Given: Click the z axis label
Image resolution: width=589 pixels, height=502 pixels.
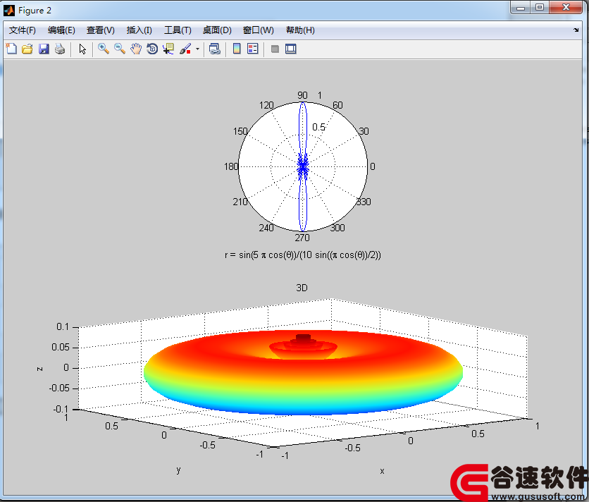Looking at the screenshot, I should click(39, 369).
